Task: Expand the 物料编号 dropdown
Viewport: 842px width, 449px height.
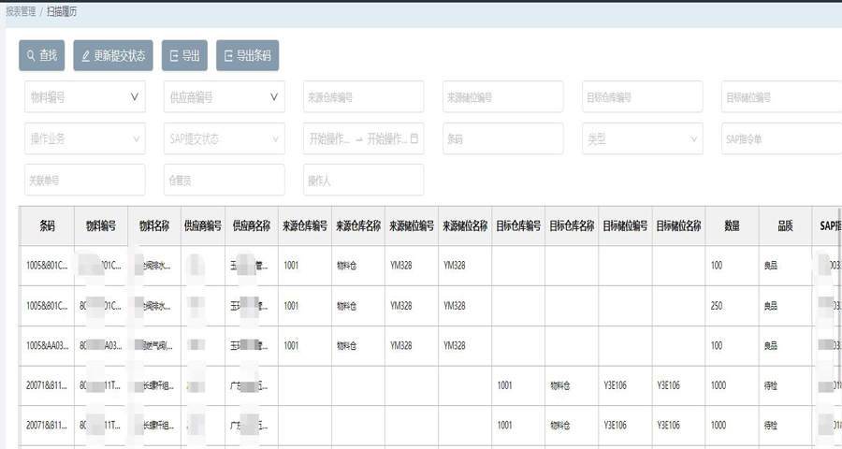Action: pyautogui.click(x=85, y=97)
